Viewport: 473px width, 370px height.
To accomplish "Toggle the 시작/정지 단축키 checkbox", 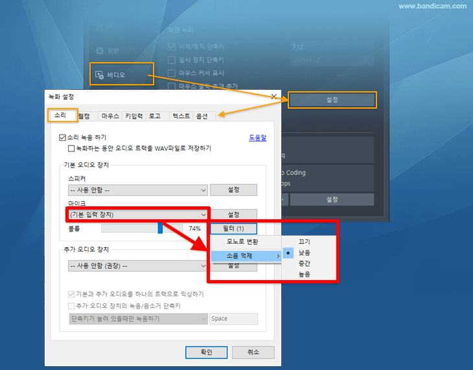I will click(x=172, y=47).
